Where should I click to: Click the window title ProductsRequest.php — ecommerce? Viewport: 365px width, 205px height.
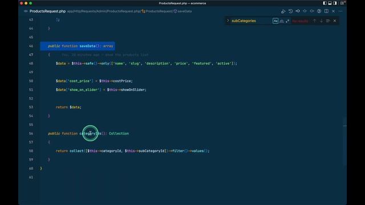[182, 3]
